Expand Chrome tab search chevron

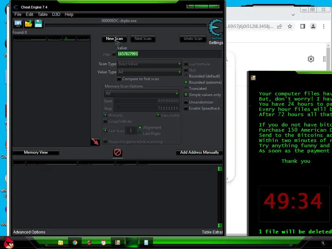tap(293, 15)
